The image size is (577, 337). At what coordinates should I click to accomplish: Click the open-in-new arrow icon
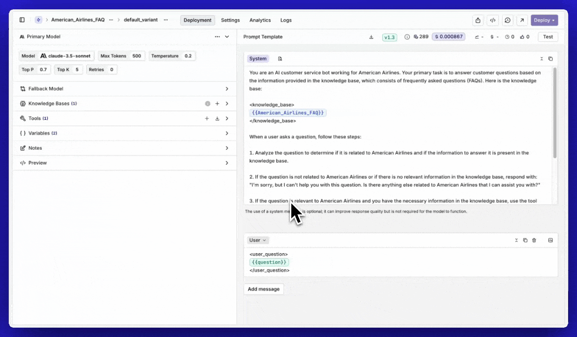[x=522, y=20]
